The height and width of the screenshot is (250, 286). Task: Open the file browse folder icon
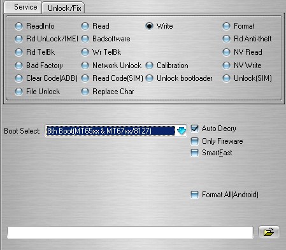click(269, 232)
